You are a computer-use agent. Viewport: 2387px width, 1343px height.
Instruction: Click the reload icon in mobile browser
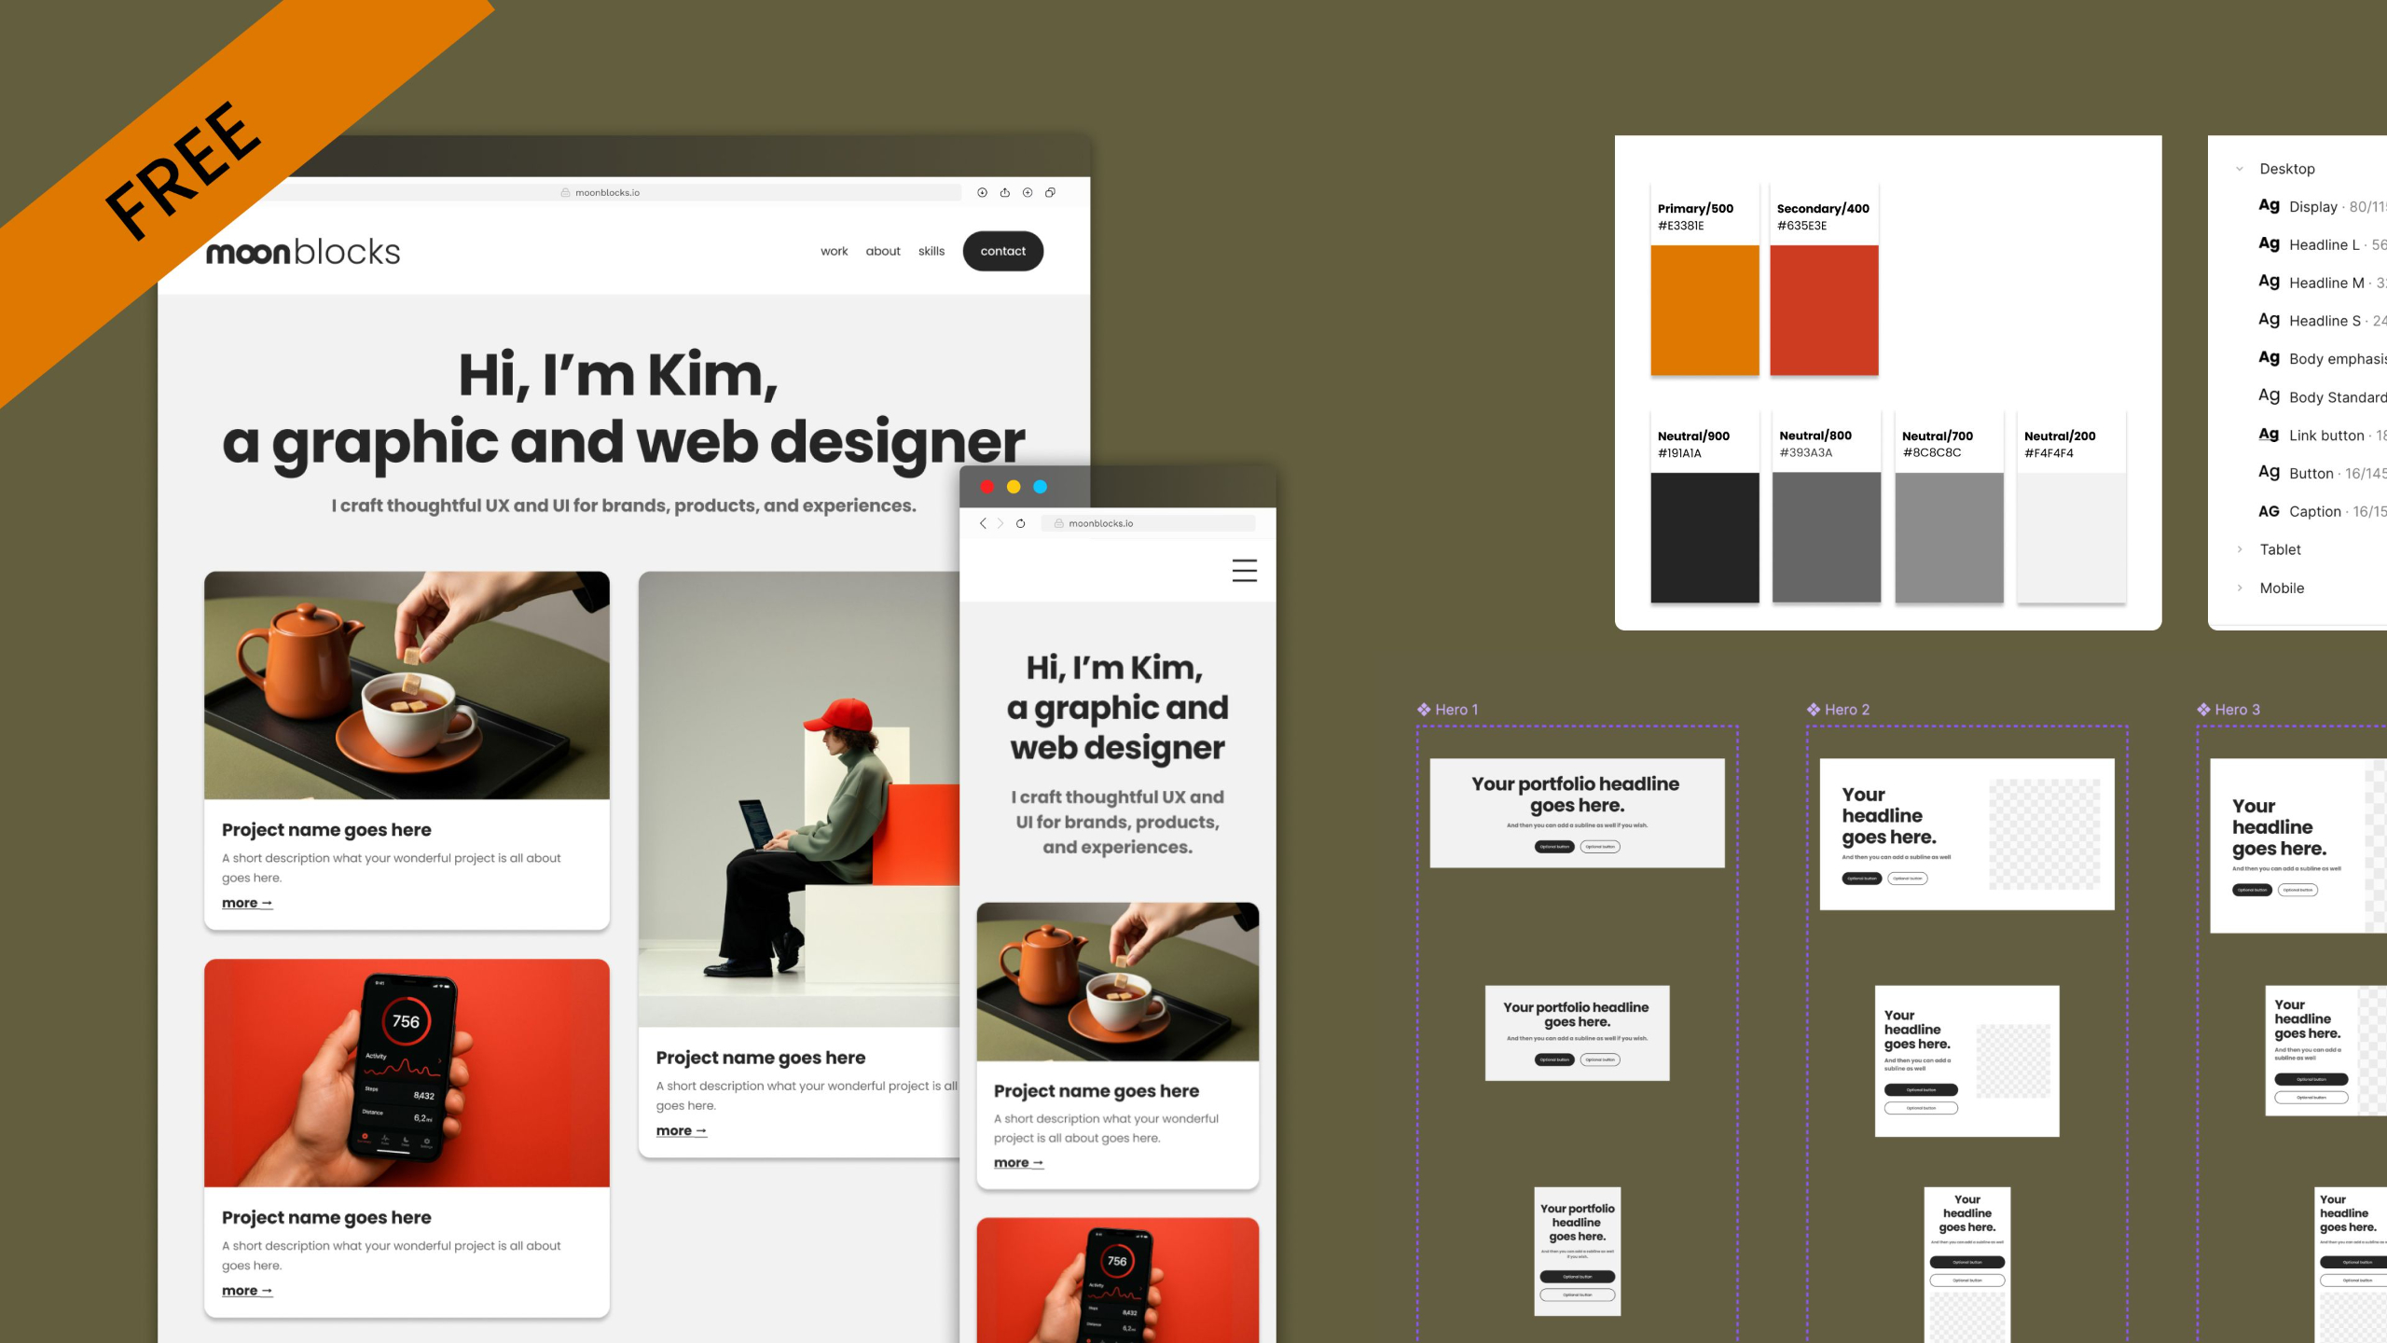[1020, 523]
